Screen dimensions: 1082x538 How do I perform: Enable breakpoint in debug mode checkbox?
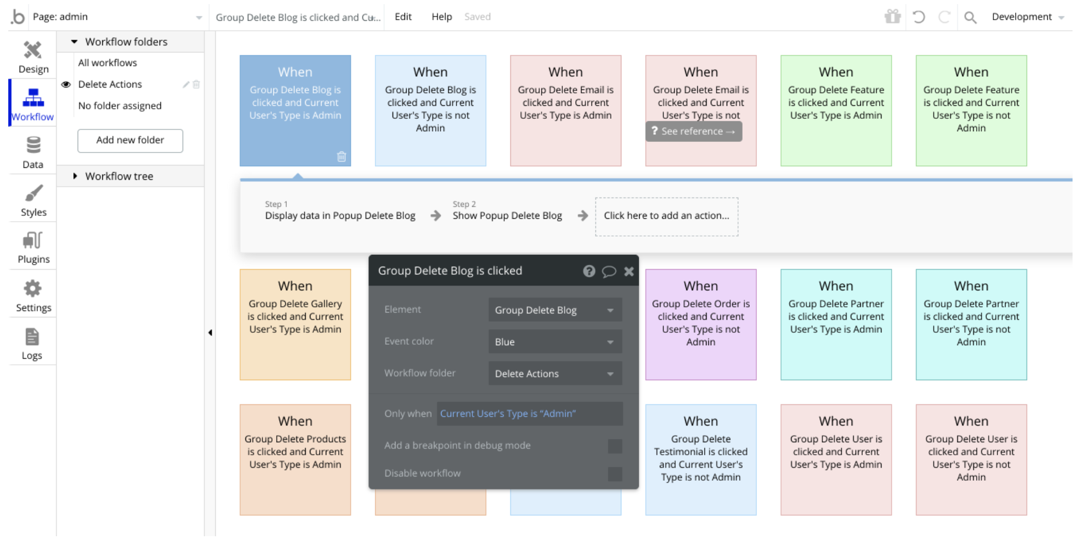point(615,446)
